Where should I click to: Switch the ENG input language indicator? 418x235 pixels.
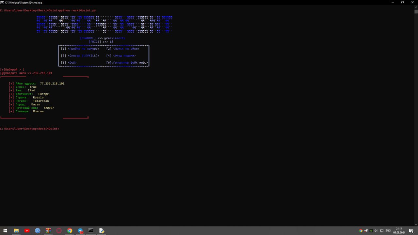tap(388, 231)
